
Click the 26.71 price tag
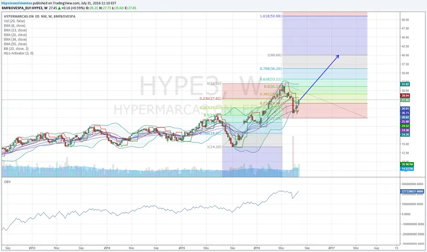405,113
